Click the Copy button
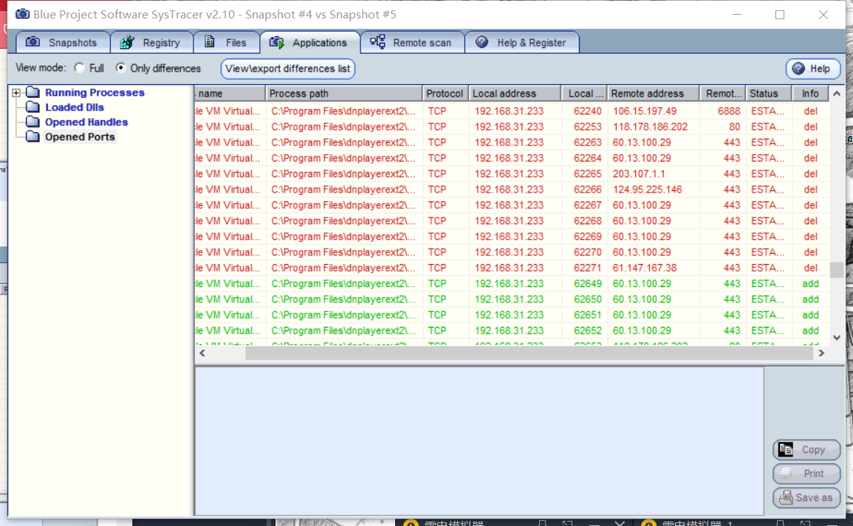 (x=806, y=449)
